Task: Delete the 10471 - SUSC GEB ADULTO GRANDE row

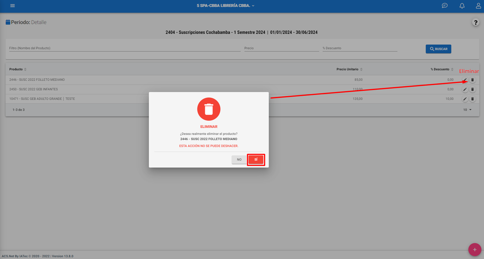Action: pyautogui.click(x=472, y=99)
